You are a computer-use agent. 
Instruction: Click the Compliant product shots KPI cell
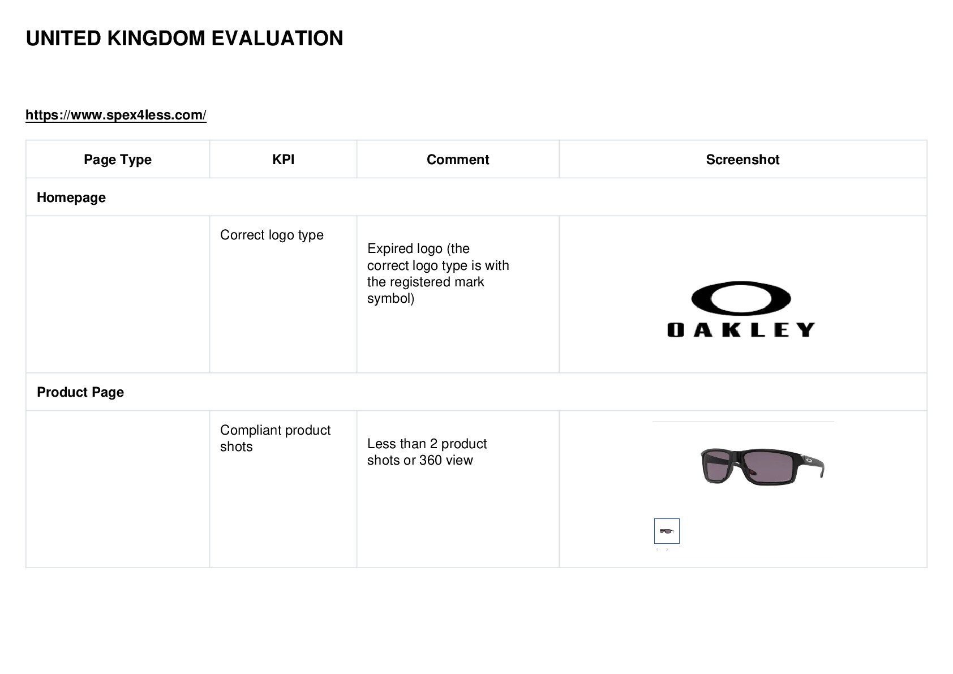pos(283,489)
